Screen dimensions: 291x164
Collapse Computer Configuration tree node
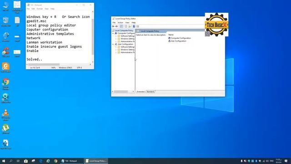click(x=113, y=33)
